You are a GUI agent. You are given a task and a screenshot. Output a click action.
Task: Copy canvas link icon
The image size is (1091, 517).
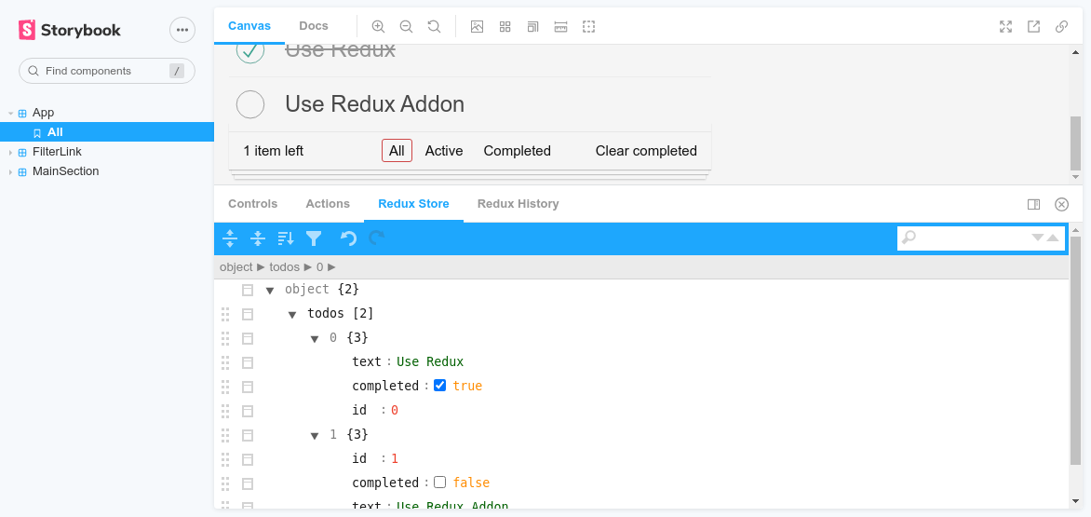click(1062, 26)
